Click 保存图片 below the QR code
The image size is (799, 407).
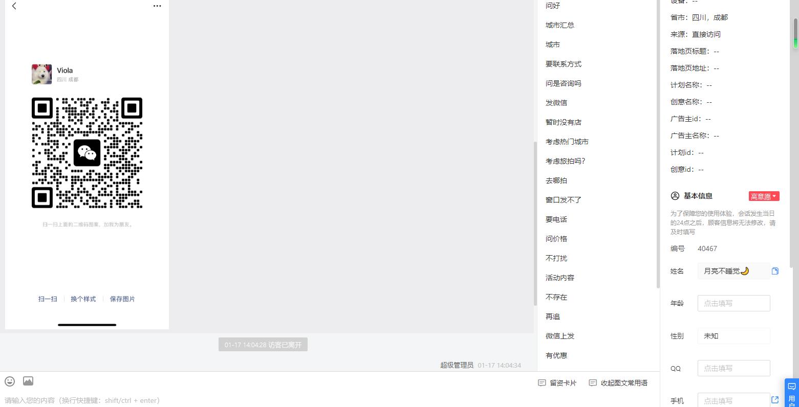[122, 299]
